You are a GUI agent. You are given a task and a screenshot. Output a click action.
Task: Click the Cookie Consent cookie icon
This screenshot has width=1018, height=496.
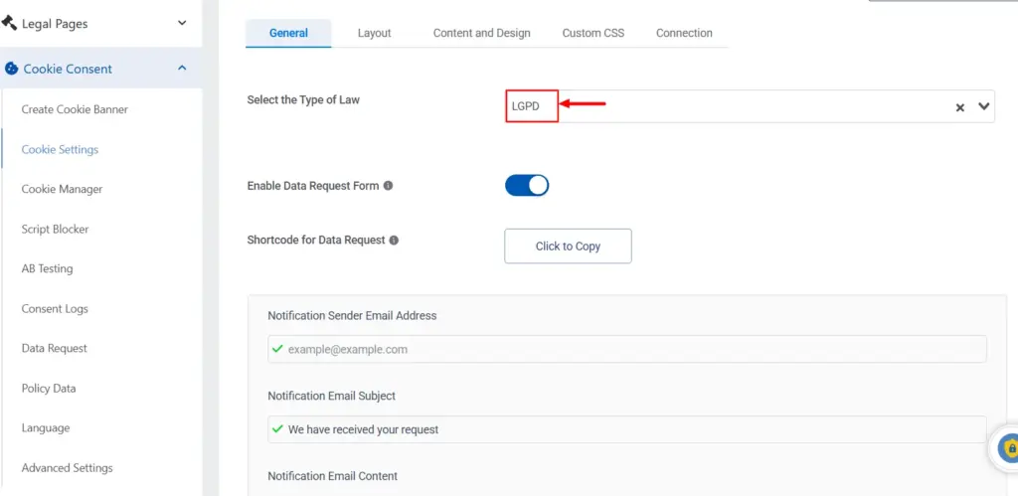(12, 69)
